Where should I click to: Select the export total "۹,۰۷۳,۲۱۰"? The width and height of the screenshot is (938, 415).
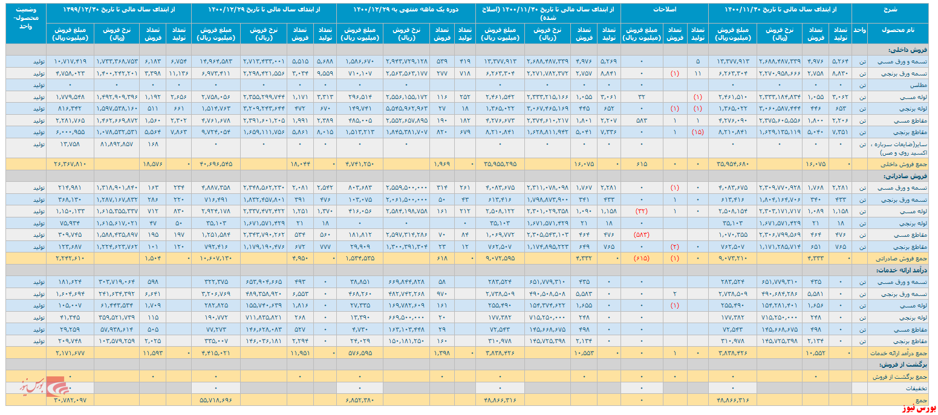731,259
